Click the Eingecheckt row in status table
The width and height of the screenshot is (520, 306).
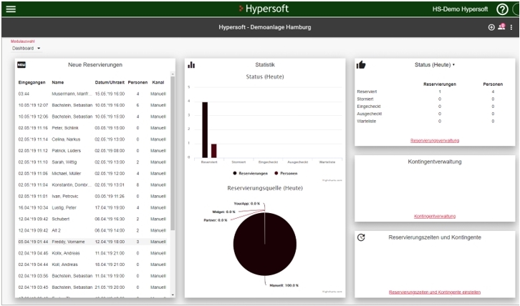tap(435, 107)
